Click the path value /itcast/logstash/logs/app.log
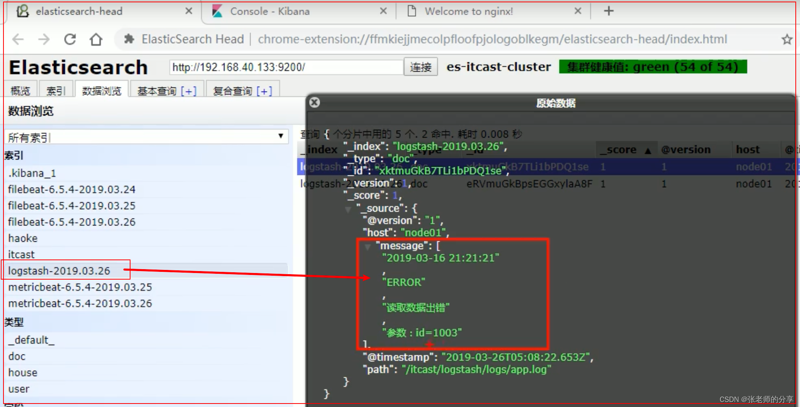The image size is (800, 407). [x=476, y=369]
